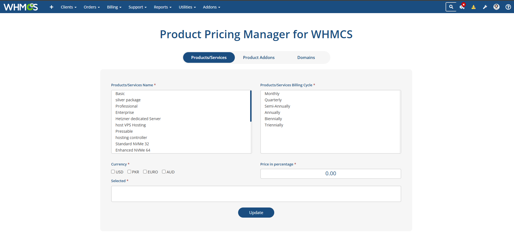This screenshot has height=243, width=514.
Task: Switch to the Domains tab
Action: point(306,58)
